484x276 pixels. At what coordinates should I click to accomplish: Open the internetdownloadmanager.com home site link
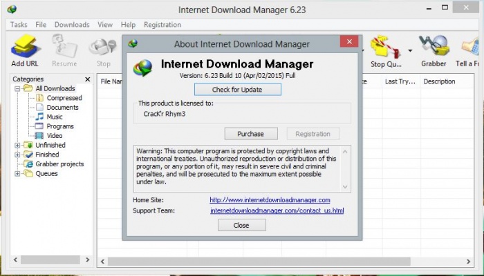point(270,200)
